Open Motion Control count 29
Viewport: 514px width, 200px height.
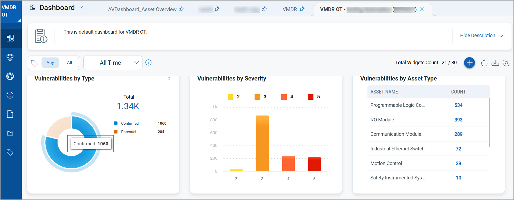(458, 163)
